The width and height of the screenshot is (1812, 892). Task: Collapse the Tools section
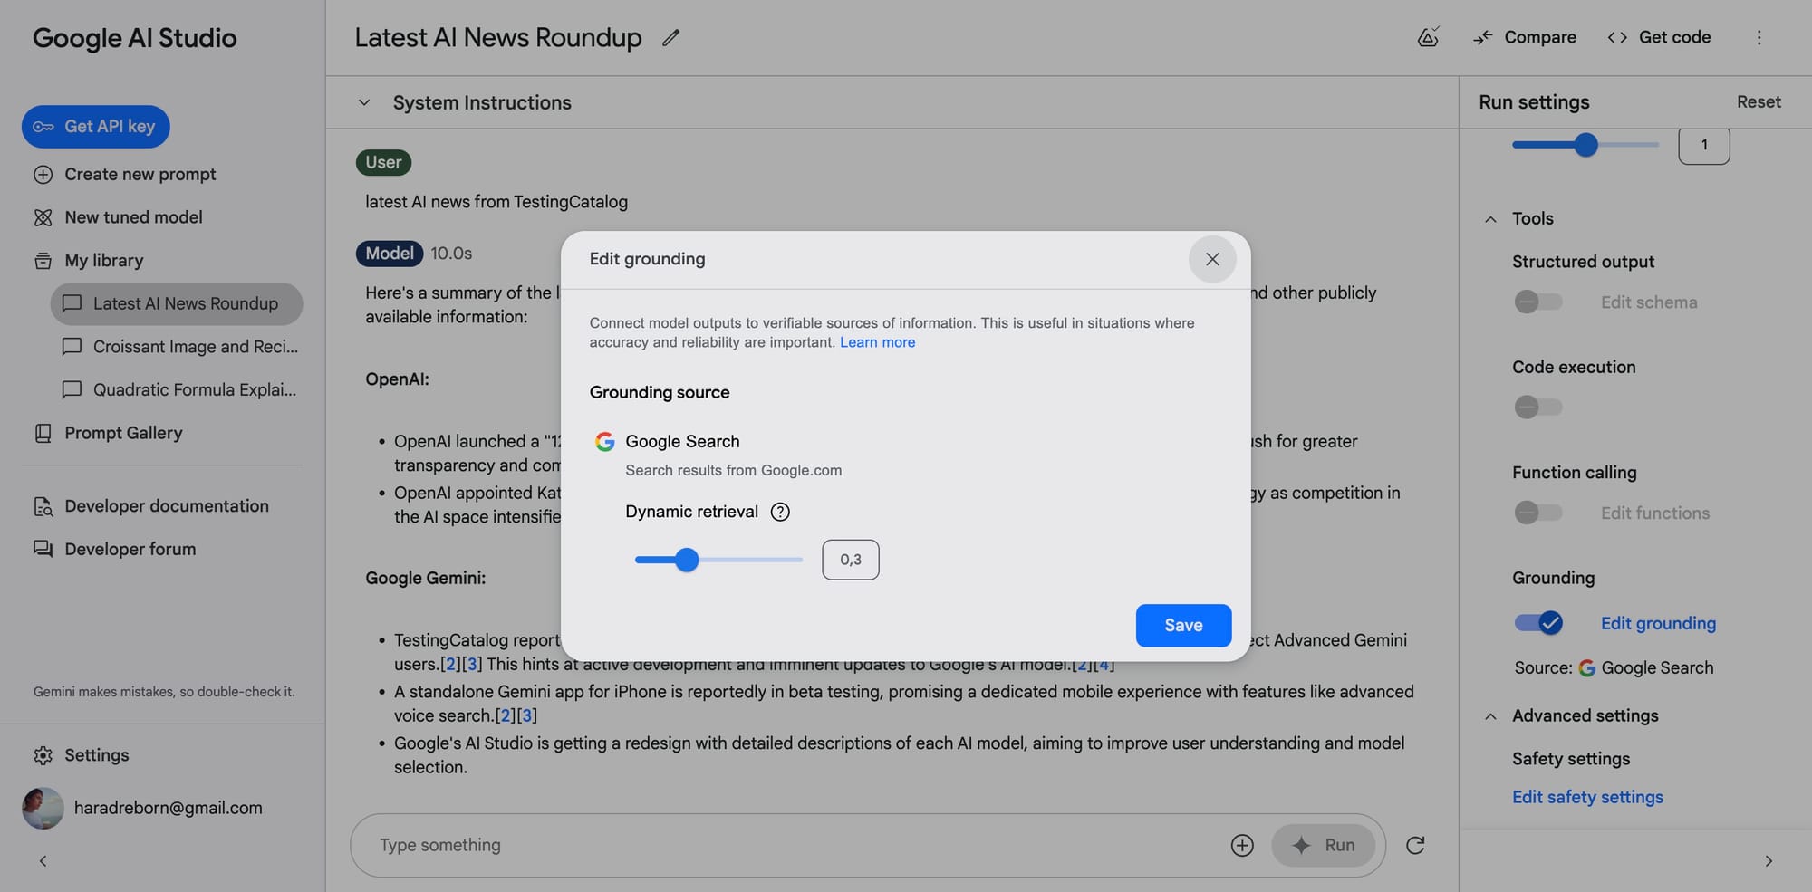(x=1490, y=218)
